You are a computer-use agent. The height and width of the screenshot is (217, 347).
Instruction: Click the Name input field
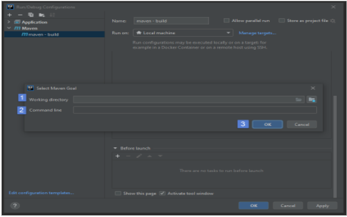coord(171,21)
